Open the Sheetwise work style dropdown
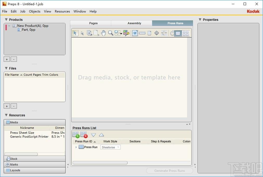263x177 pixels. pos(110,147)
